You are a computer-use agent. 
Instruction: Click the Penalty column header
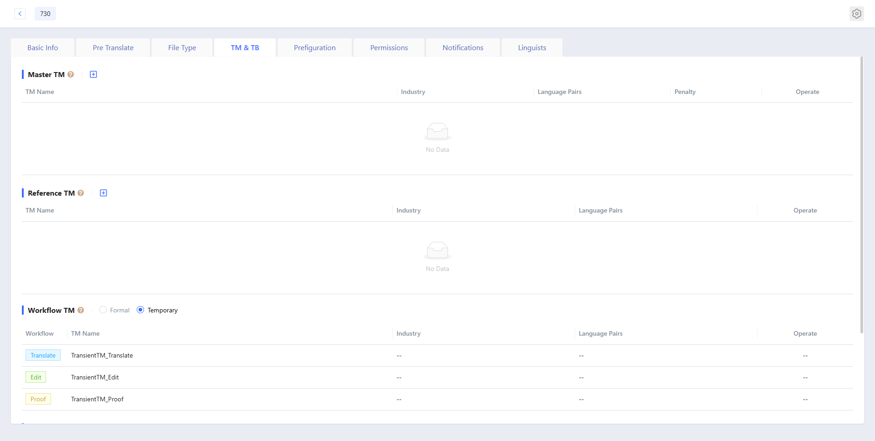685,92
